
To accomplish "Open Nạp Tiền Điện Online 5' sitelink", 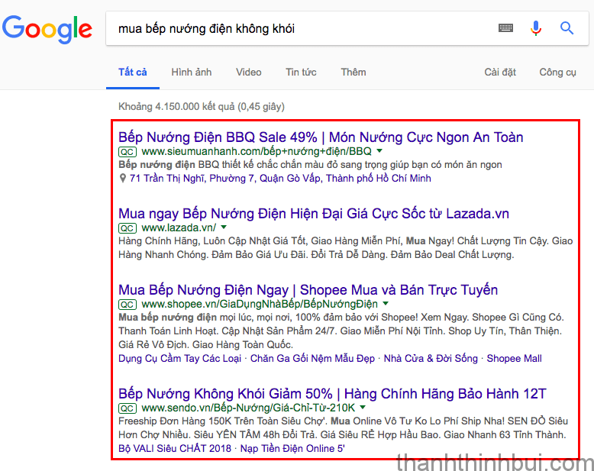I will [x=292, y=449].
